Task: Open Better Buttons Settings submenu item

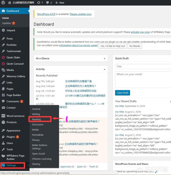Action: 40,147
